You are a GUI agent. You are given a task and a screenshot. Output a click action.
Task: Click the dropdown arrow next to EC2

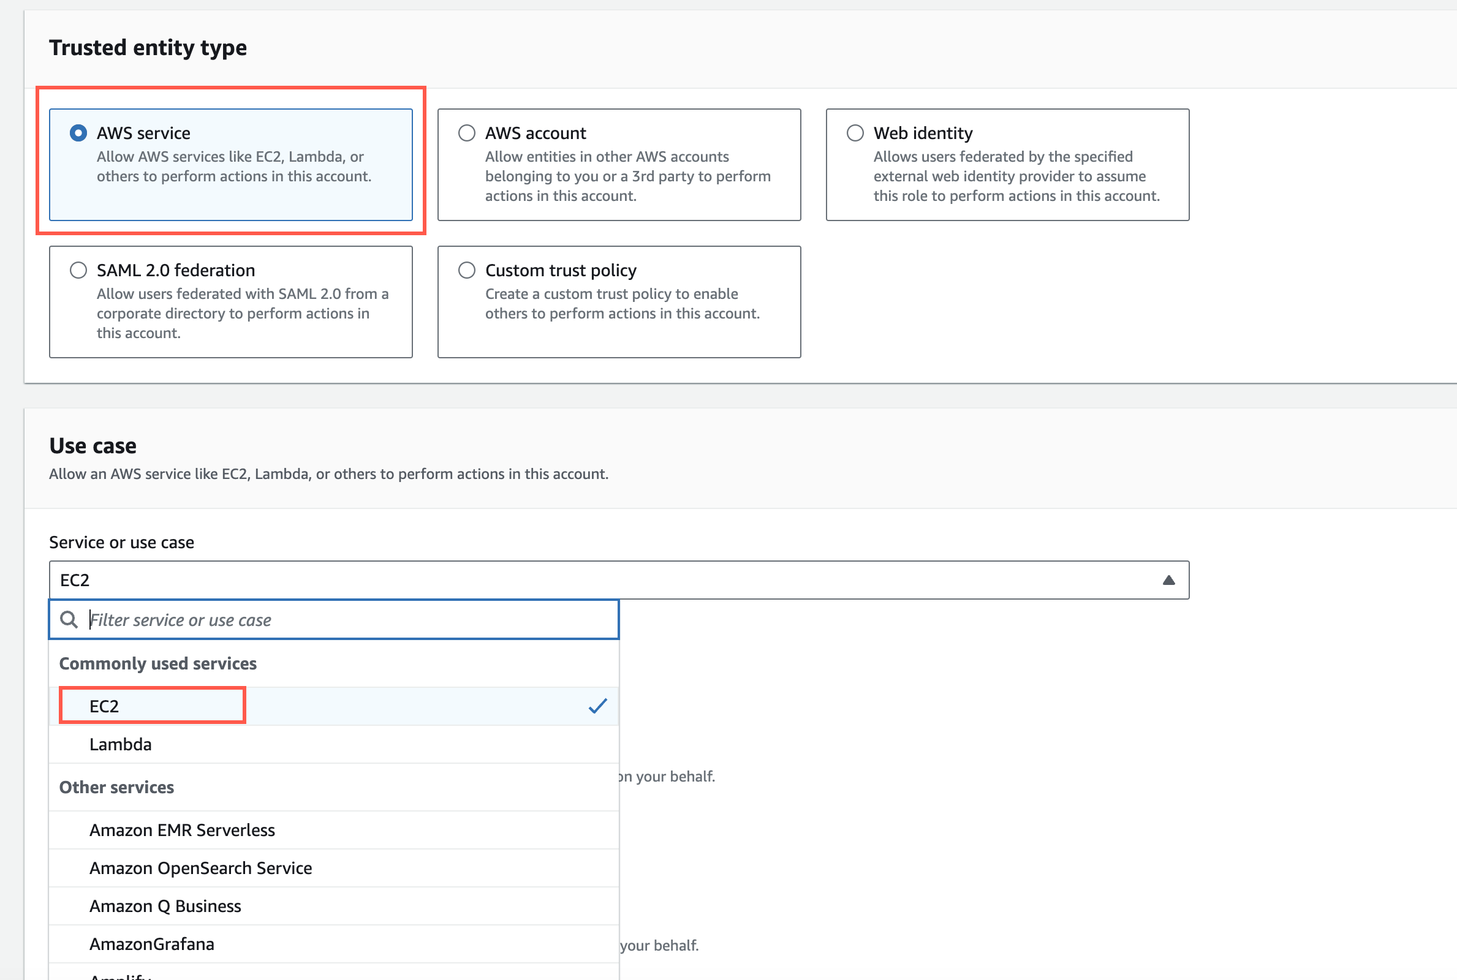[x=1169, y=580]
